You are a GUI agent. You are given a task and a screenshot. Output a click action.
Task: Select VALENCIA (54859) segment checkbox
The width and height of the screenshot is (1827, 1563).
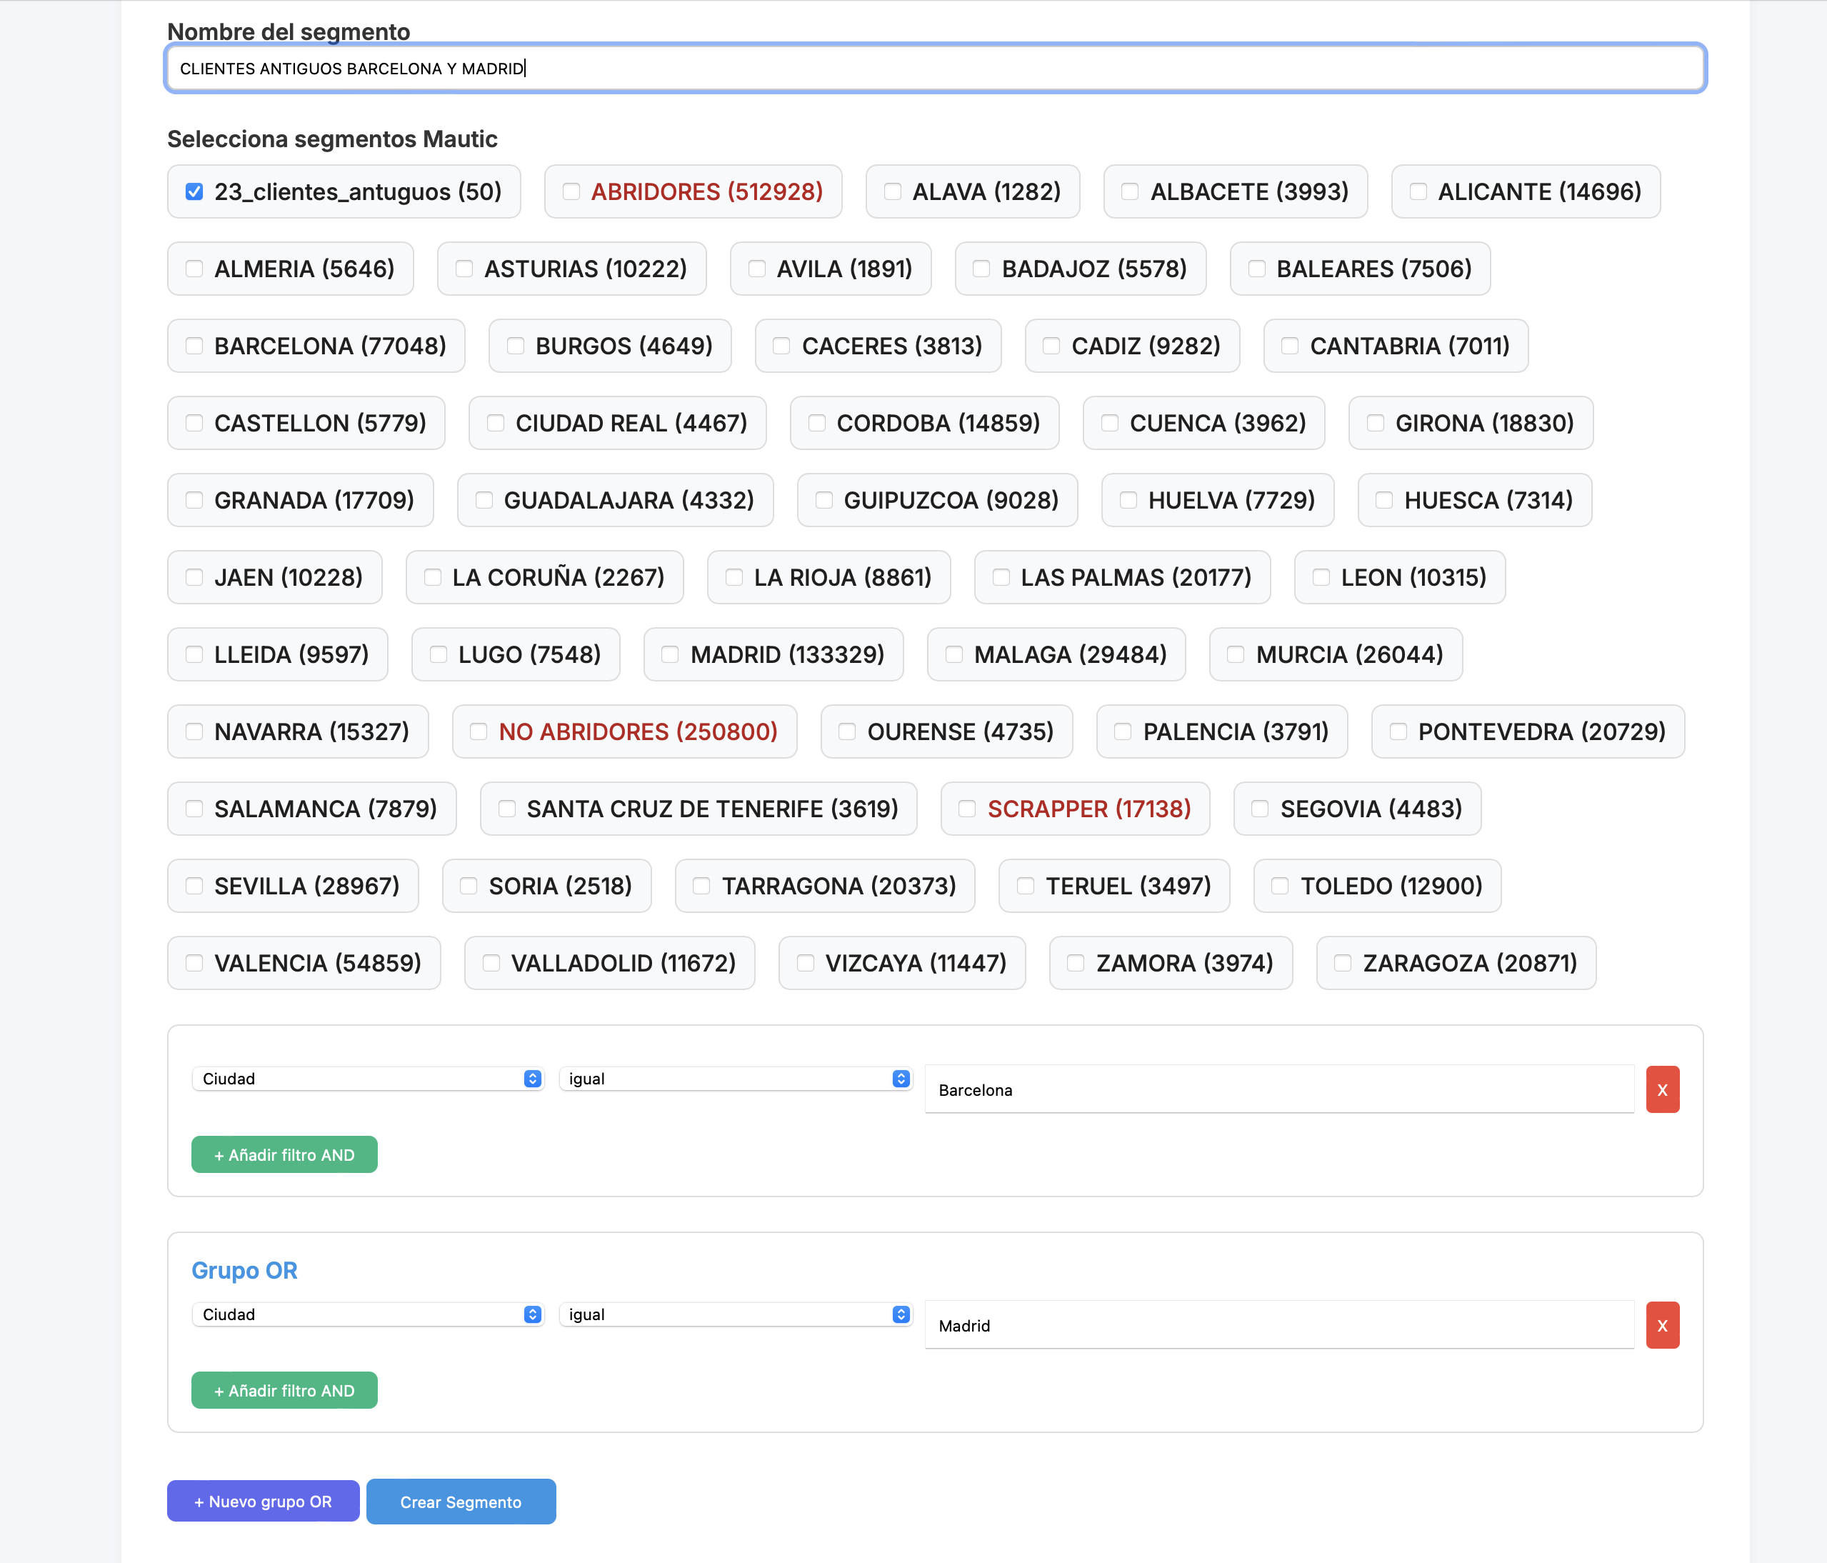click(x=195, y=963)
